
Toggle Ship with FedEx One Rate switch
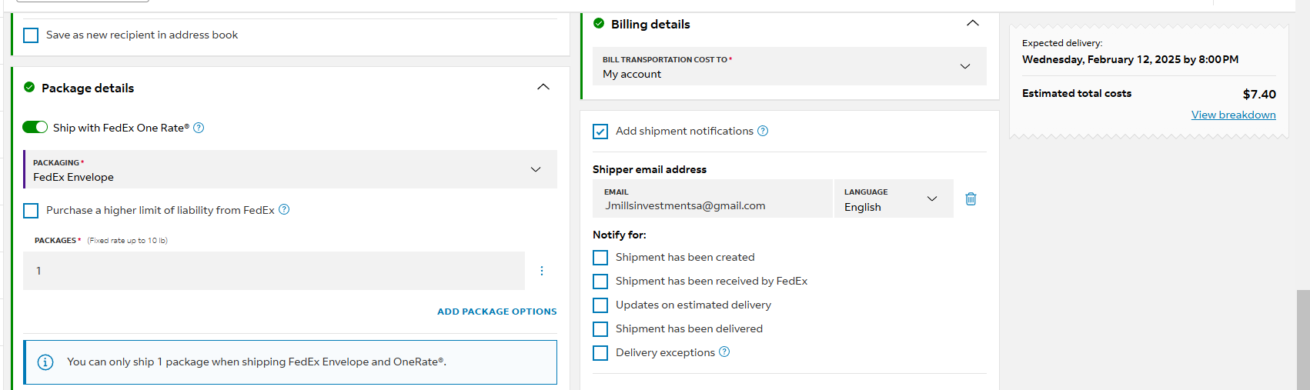(x=35, y=127)
